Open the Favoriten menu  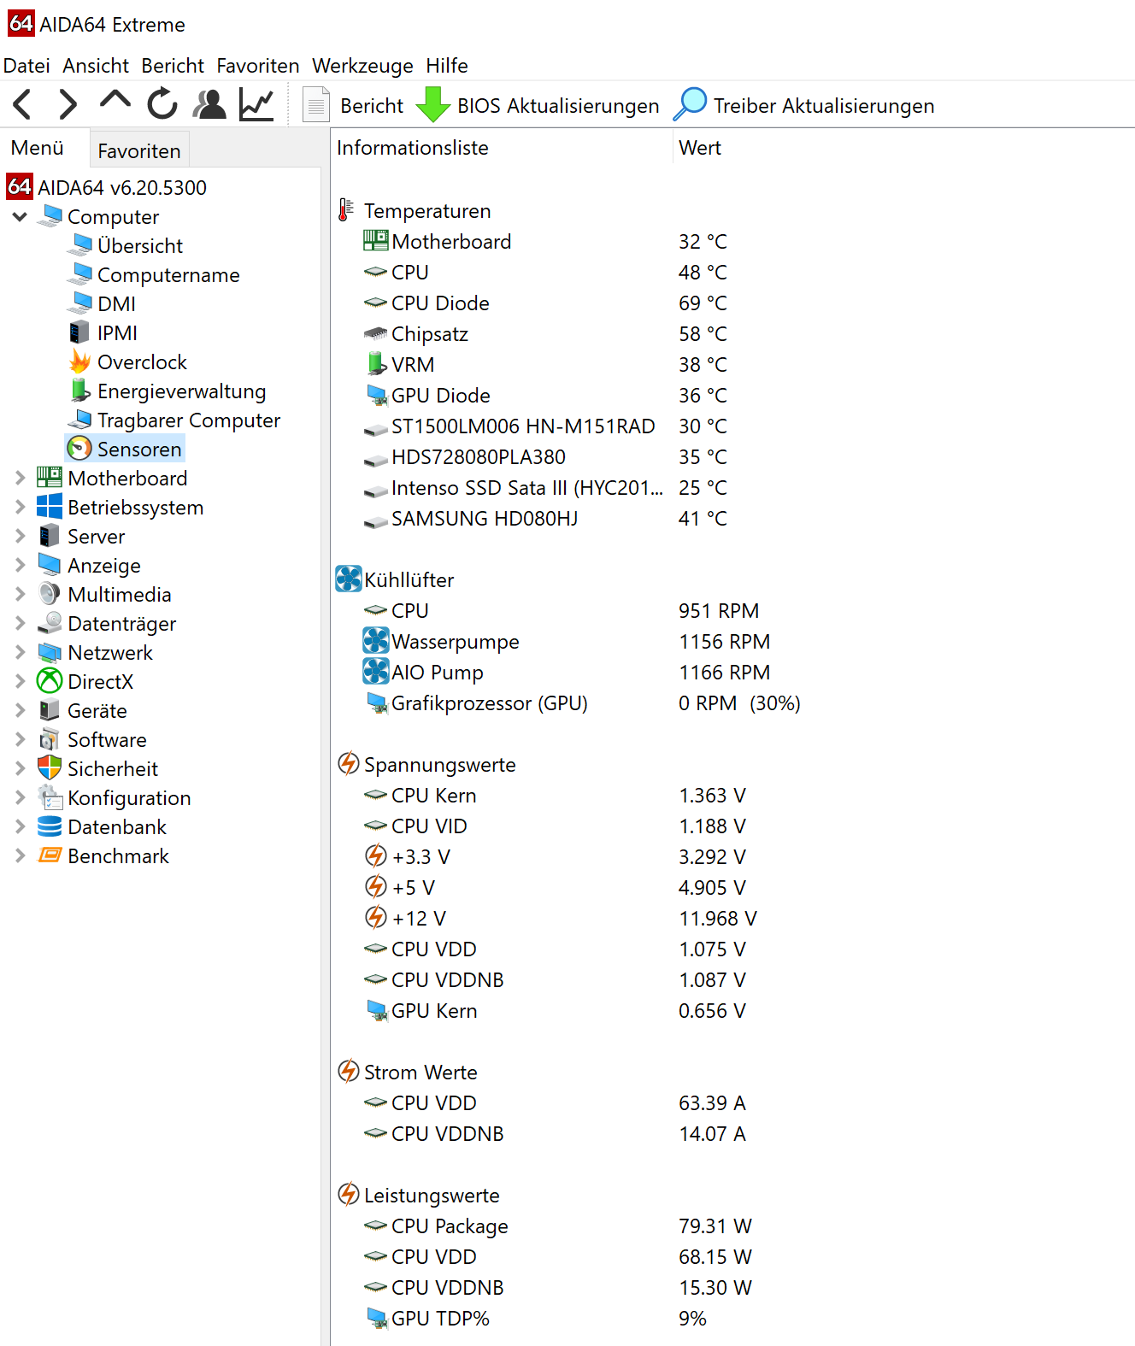click(x=258, y=66)
